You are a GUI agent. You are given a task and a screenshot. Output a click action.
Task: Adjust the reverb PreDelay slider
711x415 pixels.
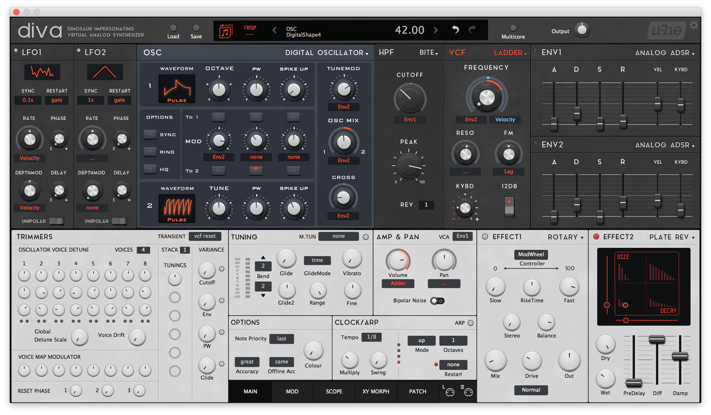pos(634,383)
